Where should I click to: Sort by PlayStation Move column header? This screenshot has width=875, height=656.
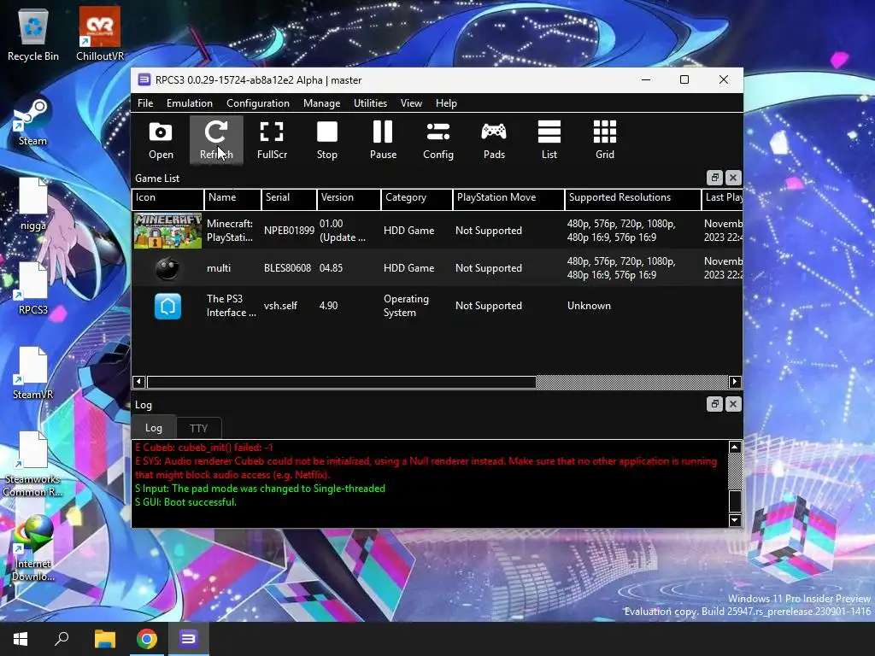pos(508,198)
